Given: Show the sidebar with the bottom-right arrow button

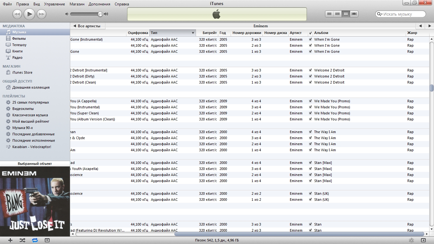Looking at the screenshot, I should pos(423,241).
